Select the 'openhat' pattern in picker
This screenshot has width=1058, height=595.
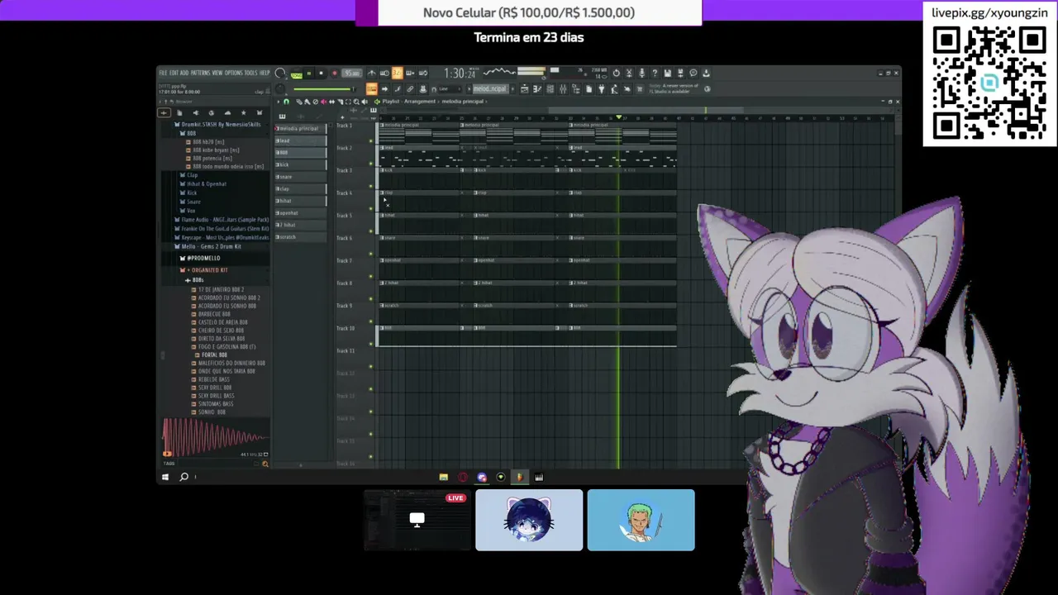(301, 213)
